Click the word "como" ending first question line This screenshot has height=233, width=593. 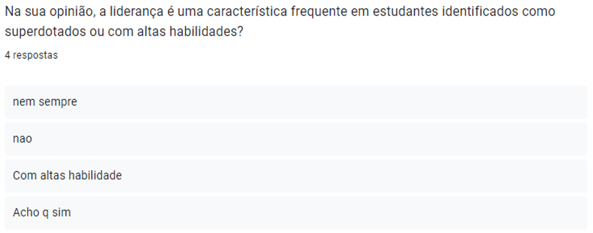[x=539, y=12]
